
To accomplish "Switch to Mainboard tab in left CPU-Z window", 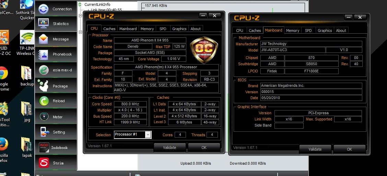I will point(128,28).
